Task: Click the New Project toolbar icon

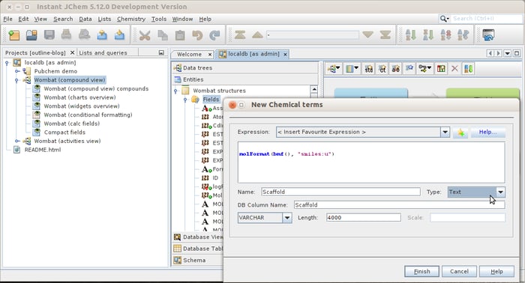Action: [14, 34]
